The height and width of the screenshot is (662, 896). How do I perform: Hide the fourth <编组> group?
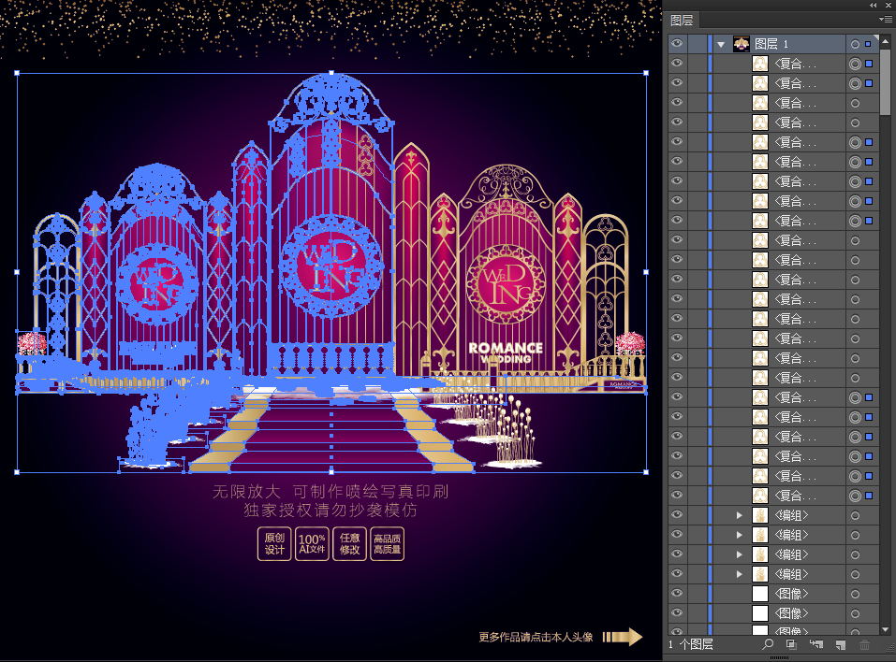(x=677, y=573)
